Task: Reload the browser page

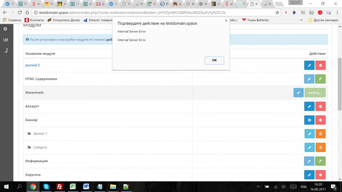Action: [x=19, y=12]
